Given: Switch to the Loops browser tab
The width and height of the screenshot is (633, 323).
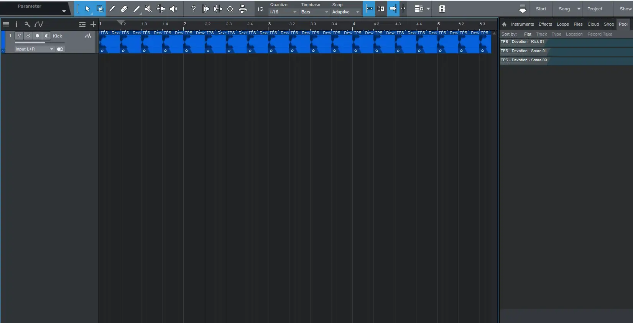Looking at the screenshot, I should coord(562,24).
